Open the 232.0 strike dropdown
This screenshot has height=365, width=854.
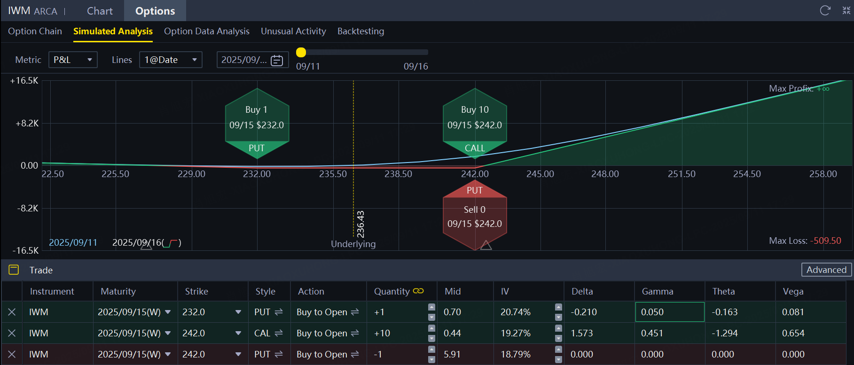(x=238, y=312)
